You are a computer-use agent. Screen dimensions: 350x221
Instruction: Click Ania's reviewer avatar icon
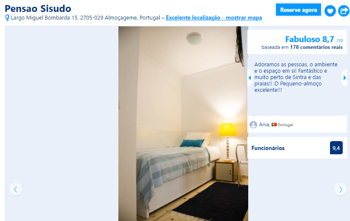253,125
